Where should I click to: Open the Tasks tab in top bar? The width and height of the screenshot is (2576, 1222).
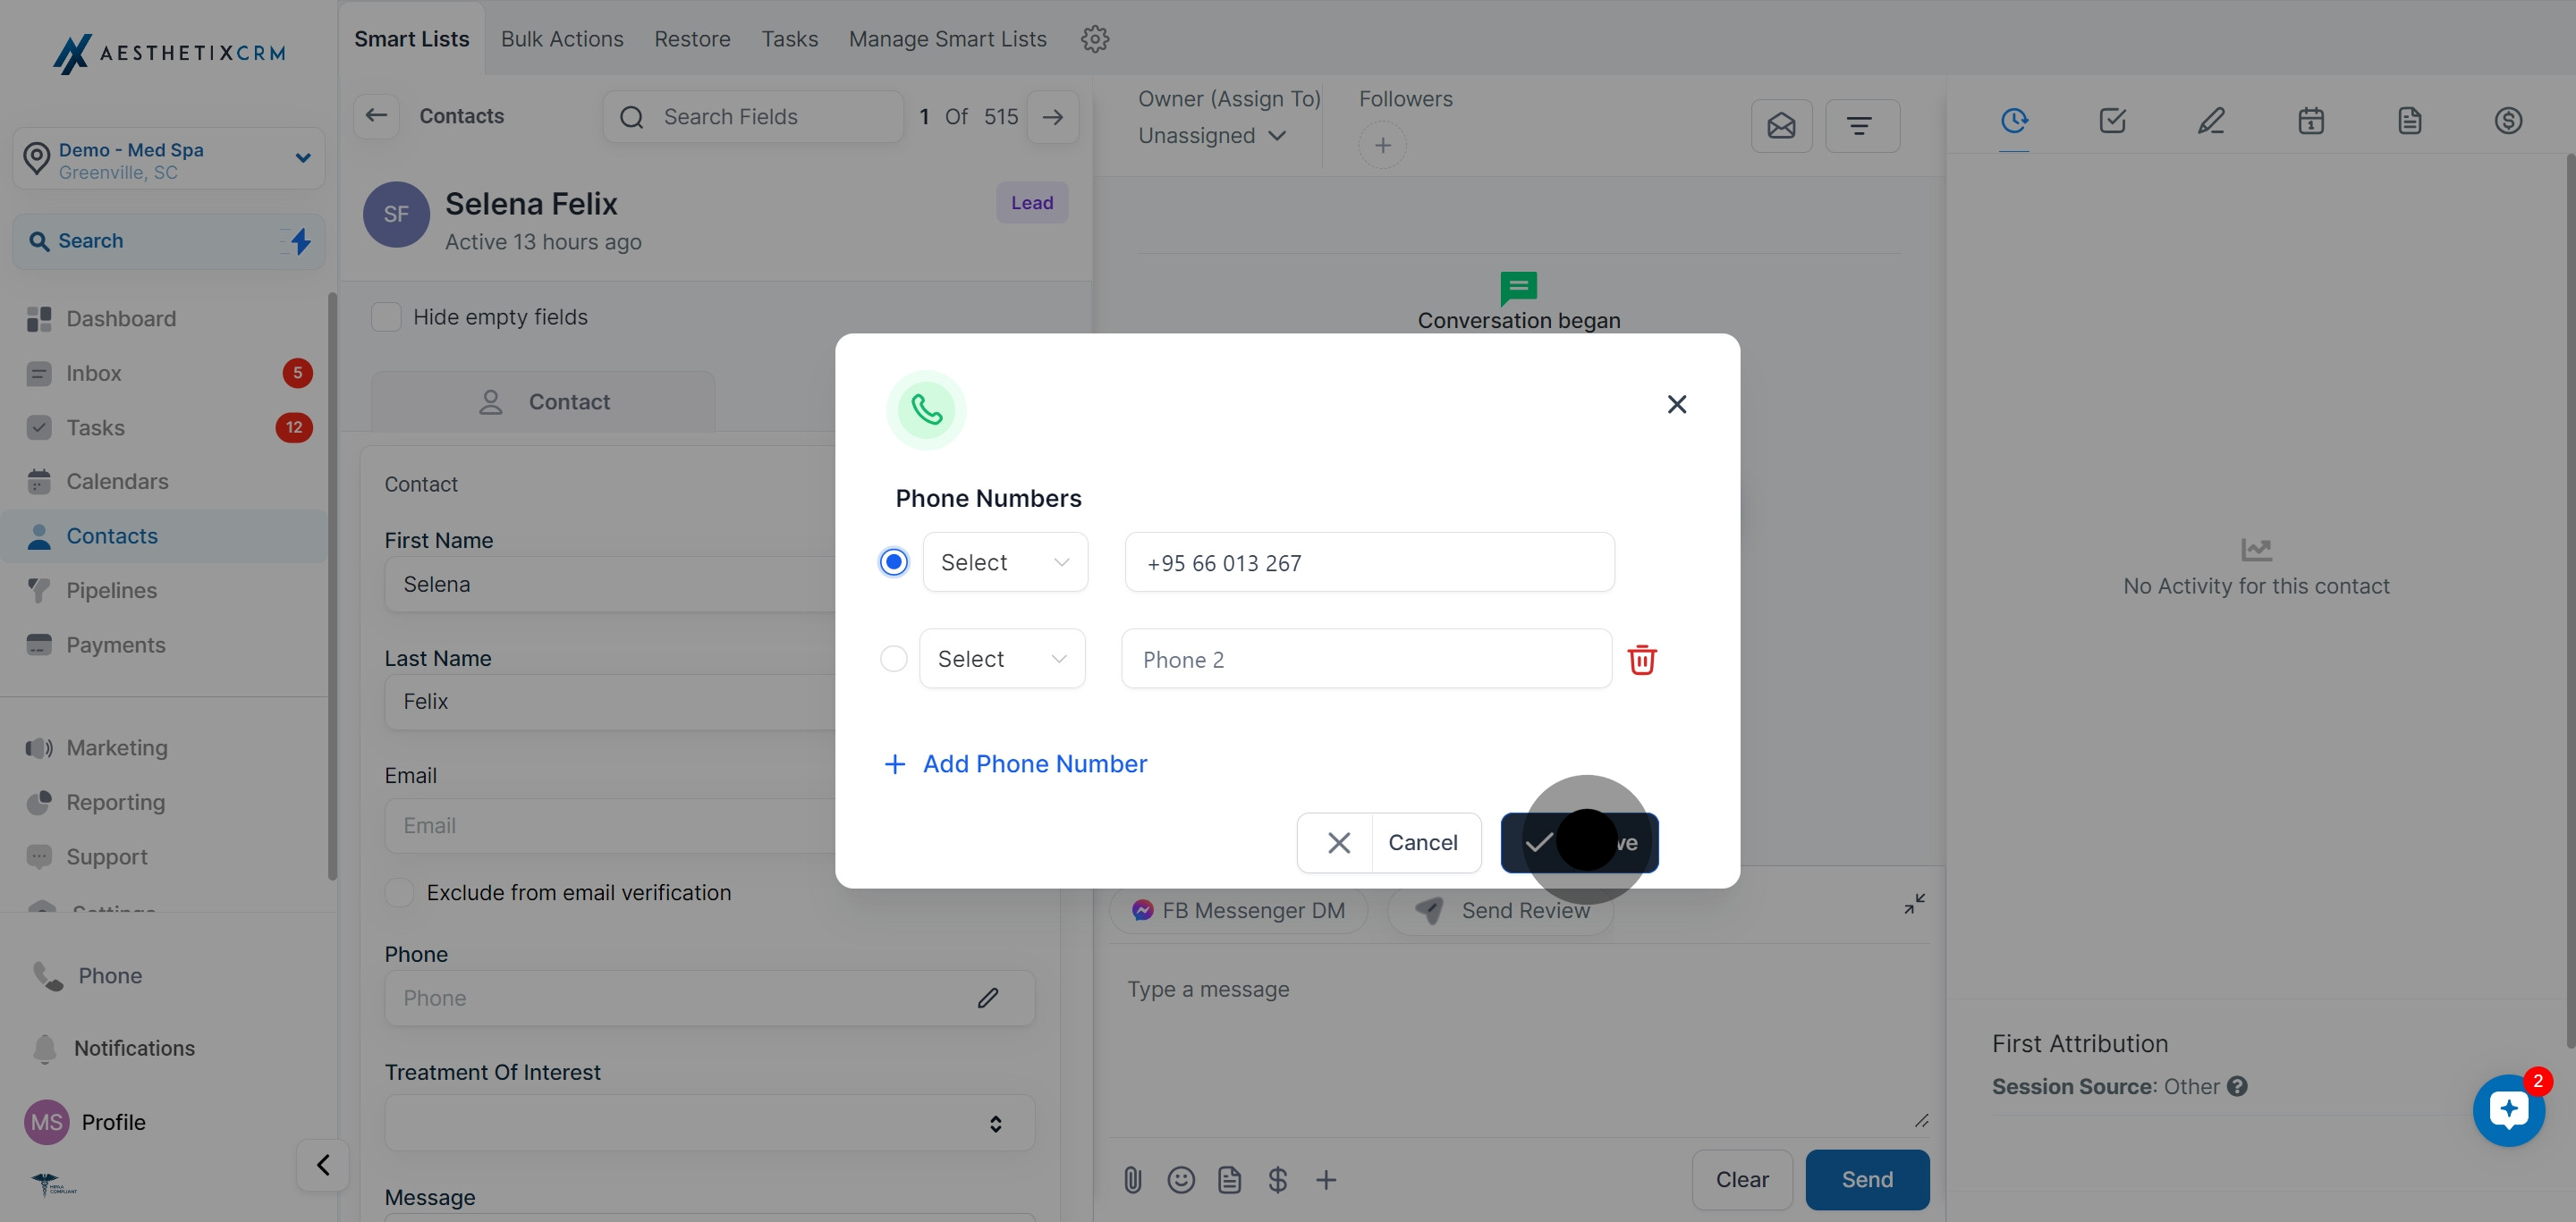pyautogui.click(x=789, y=39)
